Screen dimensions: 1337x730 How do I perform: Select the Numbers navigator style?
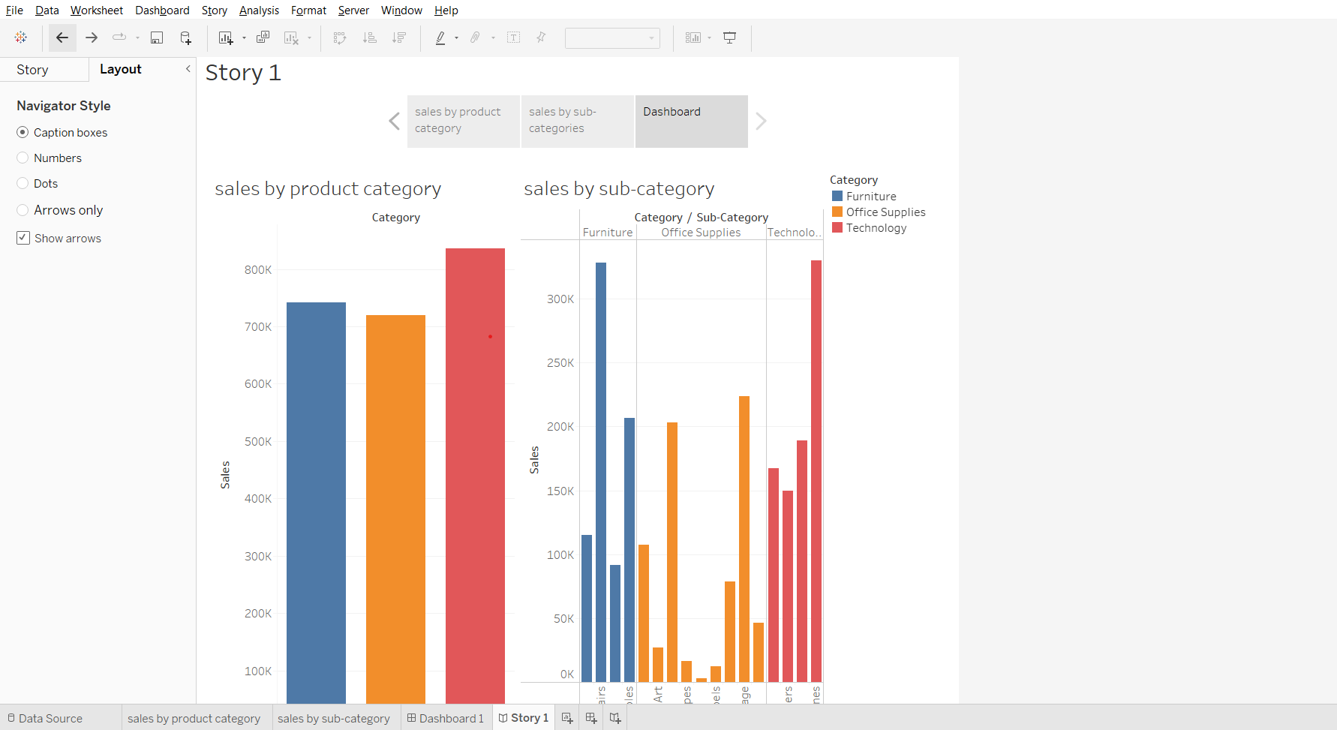coord(23,158)
